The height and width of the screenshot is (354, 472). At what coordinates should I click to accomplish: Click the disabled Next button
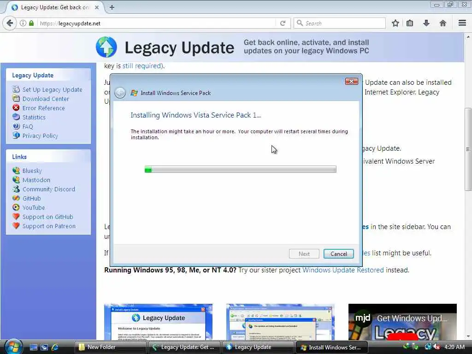click(304, 254)
